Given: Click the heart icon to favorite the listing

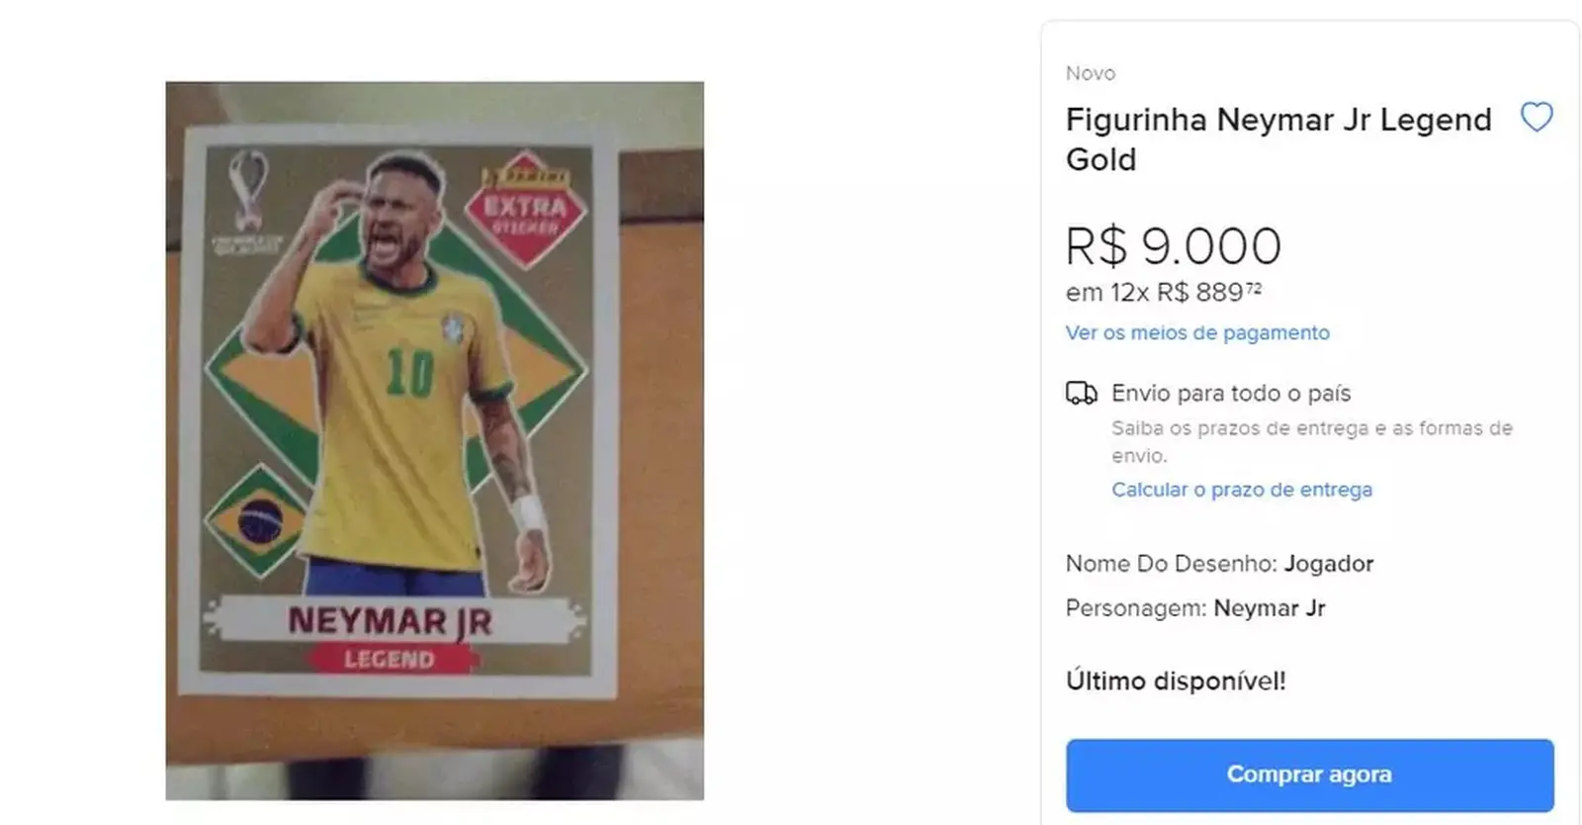Looking at the screenshot, I should click(1538, 116).
